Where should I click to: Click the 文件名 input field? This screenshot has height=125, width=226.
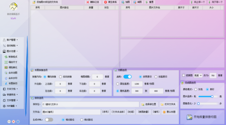click(71, 112)
